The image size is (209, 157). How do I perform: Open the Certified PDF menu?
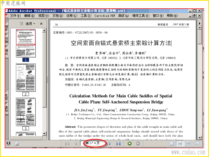tap(105, 16)
